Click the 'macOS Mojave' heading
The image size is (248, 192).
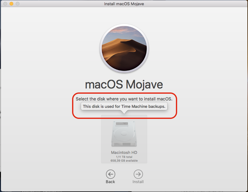[x=124, y=84]
